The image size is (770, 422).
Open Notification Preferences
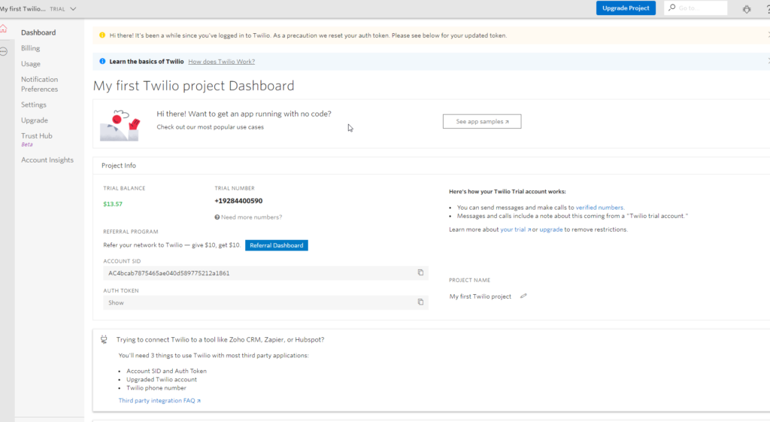coord(39,84)
